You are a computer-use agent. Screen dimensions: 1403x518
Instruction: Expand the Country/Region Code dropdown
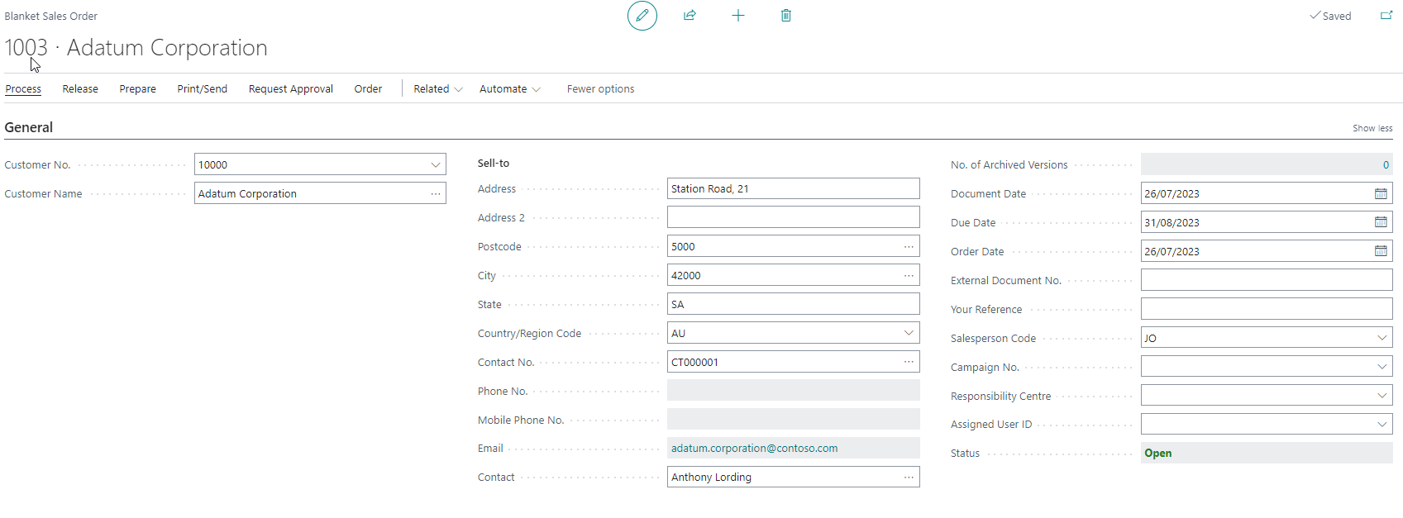[x=909, y=333]
